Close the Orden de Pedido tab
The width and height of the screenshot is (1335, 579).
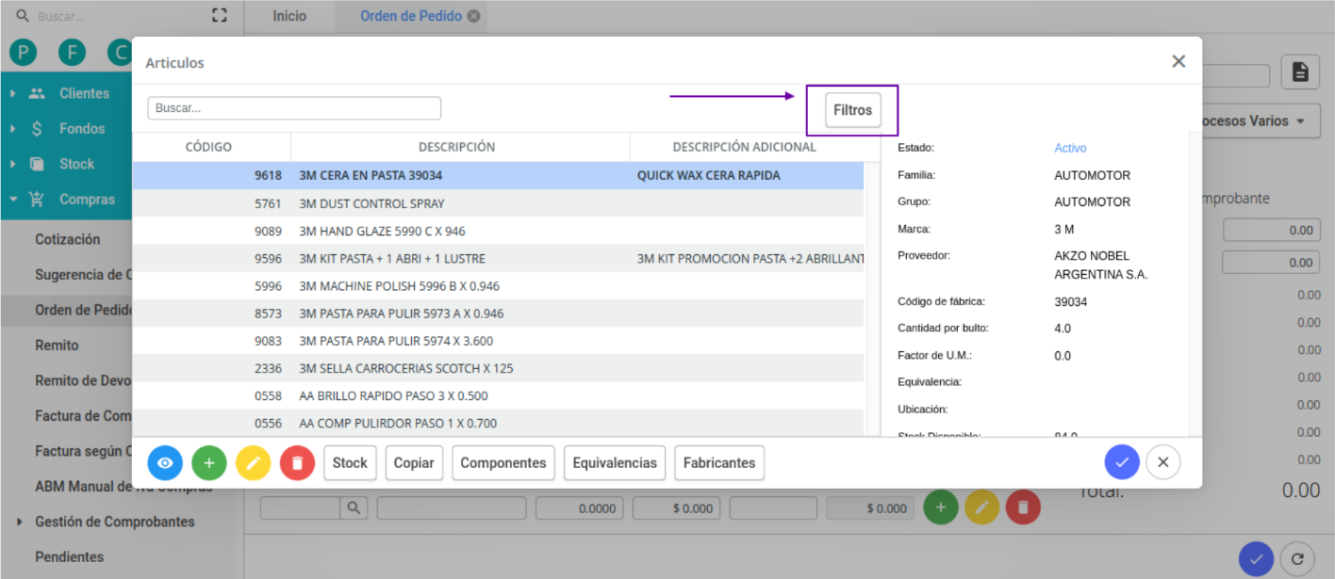[x=473, y=16]
